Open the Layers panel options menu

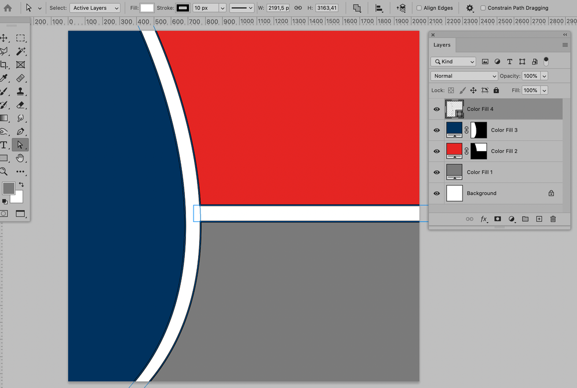[565, 45]
